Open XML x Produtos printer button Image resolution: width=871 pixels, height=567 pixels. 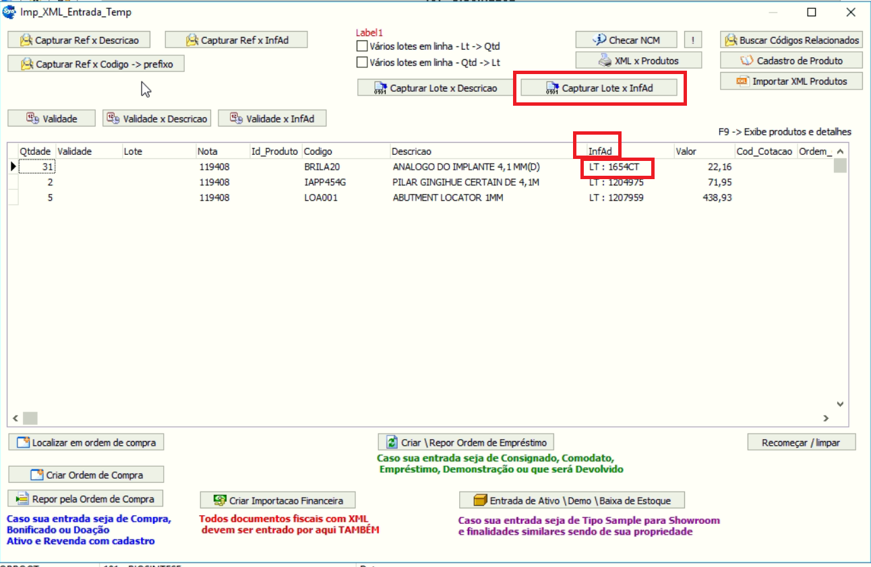point(638,61)
